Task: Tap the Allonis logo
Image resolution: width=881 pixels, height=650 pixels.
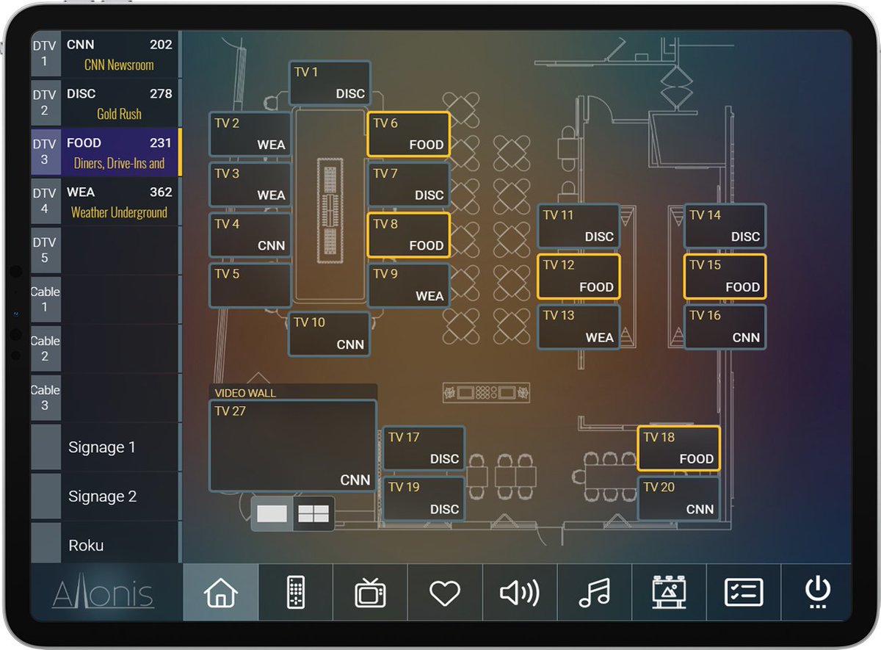Action: (x=103, y=593)
